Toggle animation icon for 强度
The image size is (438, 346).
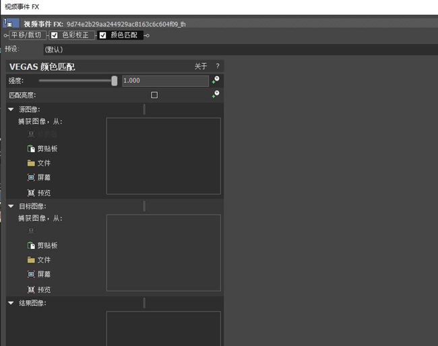click(216, 80)
